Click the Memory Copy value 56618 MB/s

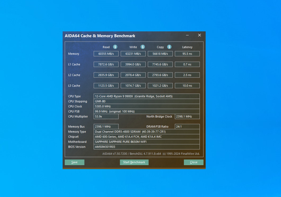[x=160, y=54]
